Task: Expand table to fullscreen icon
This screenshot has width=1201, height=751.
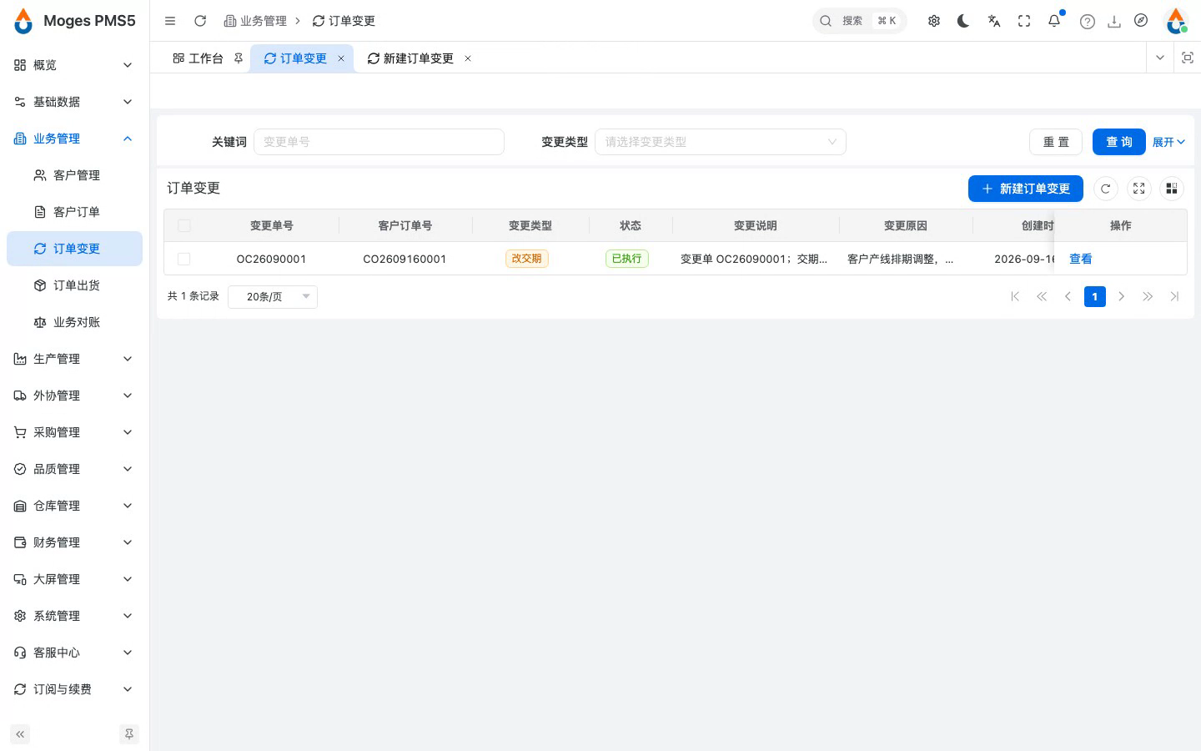Action: 1139,189
